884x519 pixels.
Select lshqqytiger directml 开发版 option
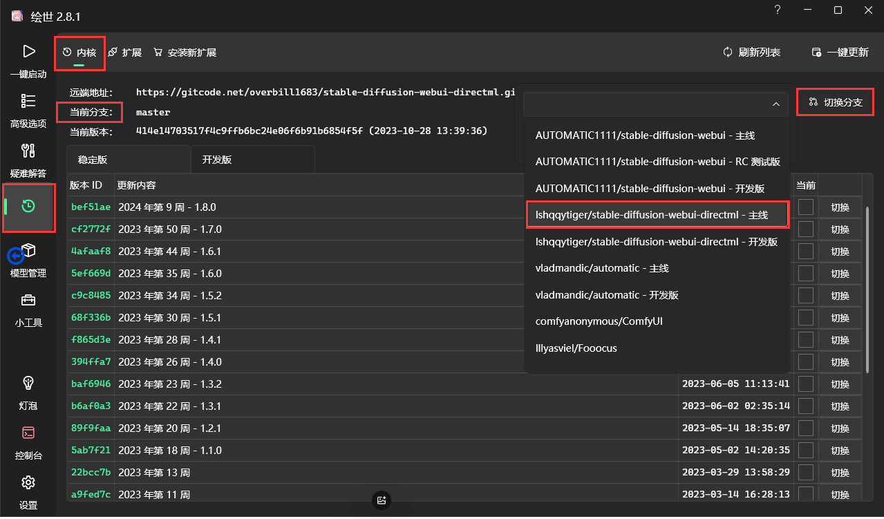657,242
